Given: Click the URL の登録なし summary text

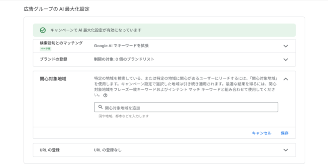Looking at the screenshot, I should (111, 150).
